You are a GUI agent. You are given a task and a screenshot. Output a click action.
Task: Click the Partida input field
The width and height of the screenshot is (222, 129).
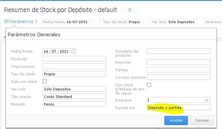[178, 70]
